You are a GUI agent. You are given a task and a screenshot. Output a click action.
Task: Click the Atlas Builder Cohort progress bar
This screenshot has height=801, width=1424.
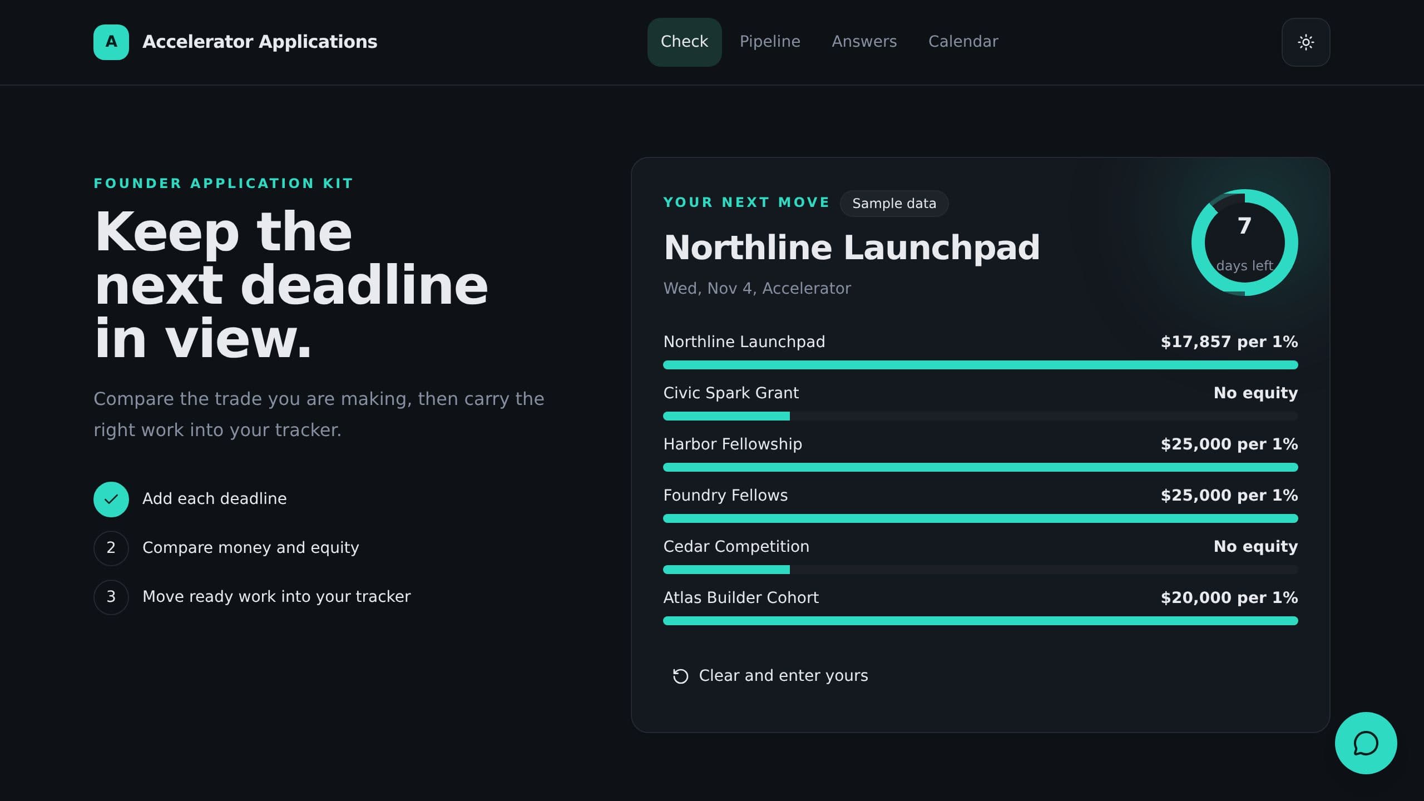[980, 621]
